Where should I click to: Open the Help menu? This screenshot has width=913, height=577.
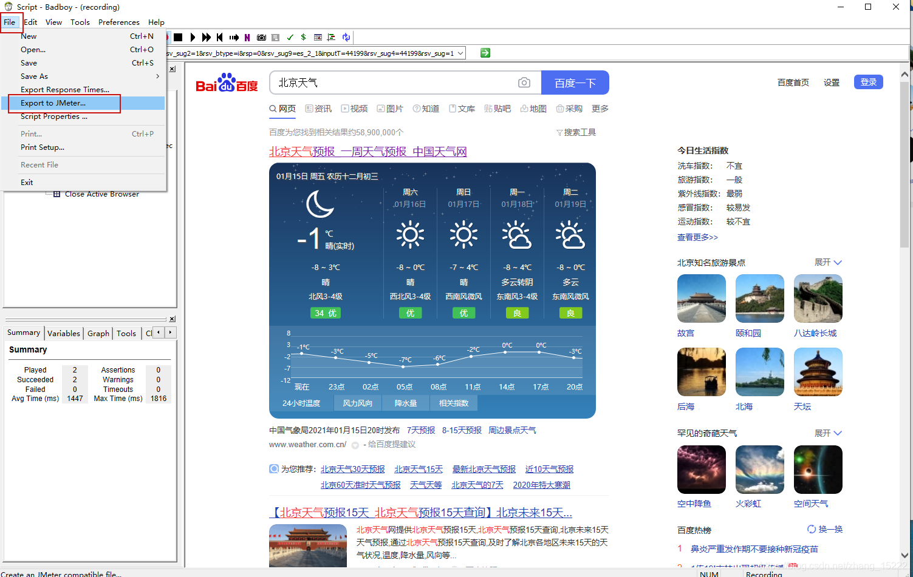[x=156, y=22]
